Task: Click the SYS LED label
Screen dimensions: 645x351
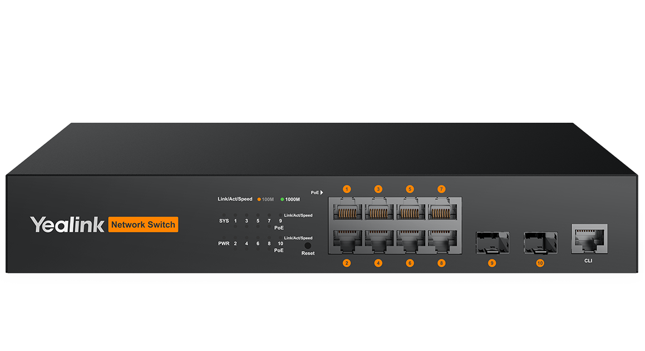Action: click(224, 221)
